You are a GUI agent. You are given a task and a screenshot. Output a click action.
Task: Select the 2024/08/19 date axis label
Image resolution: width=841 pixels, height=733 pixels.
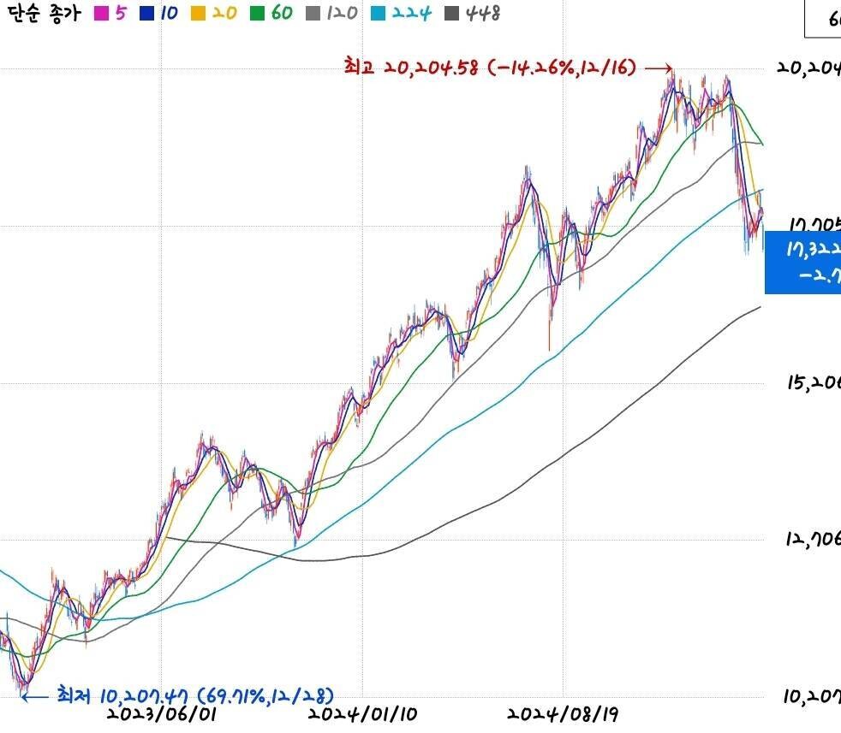(x=564, y=713)
